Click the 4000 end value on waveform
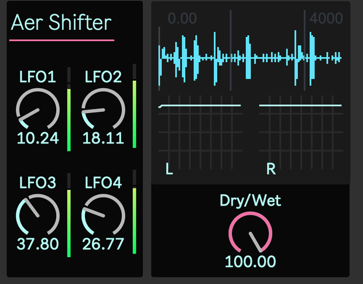Screen dimensions: 363x284 pyautogui.click(x=326, y=18)
